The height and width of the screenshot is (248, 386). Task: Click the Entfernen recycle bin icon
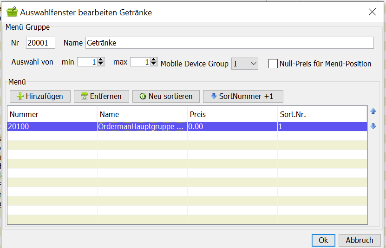[84, 96]
